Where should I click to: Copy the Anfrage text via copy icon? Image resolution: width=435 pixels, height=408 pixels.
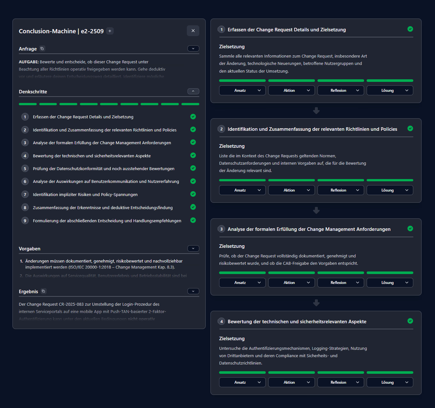pos(42,49)
